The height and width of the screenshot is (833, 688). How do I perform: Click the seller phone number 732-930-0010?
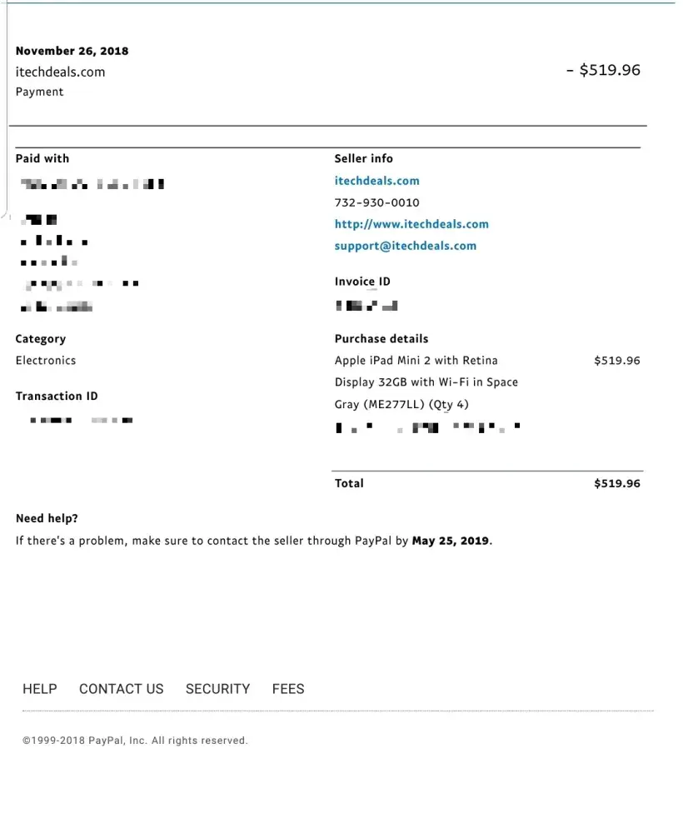pyautogui.click(x=376, y=202)
